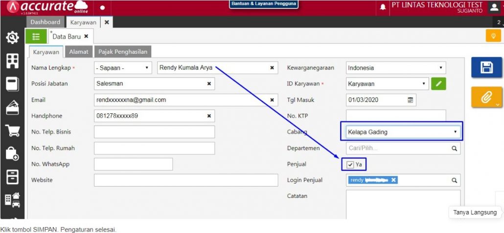Click Bantuan & Layanan Pengguna button
Viewport: 504px width, 233px height.
[264, 4]
